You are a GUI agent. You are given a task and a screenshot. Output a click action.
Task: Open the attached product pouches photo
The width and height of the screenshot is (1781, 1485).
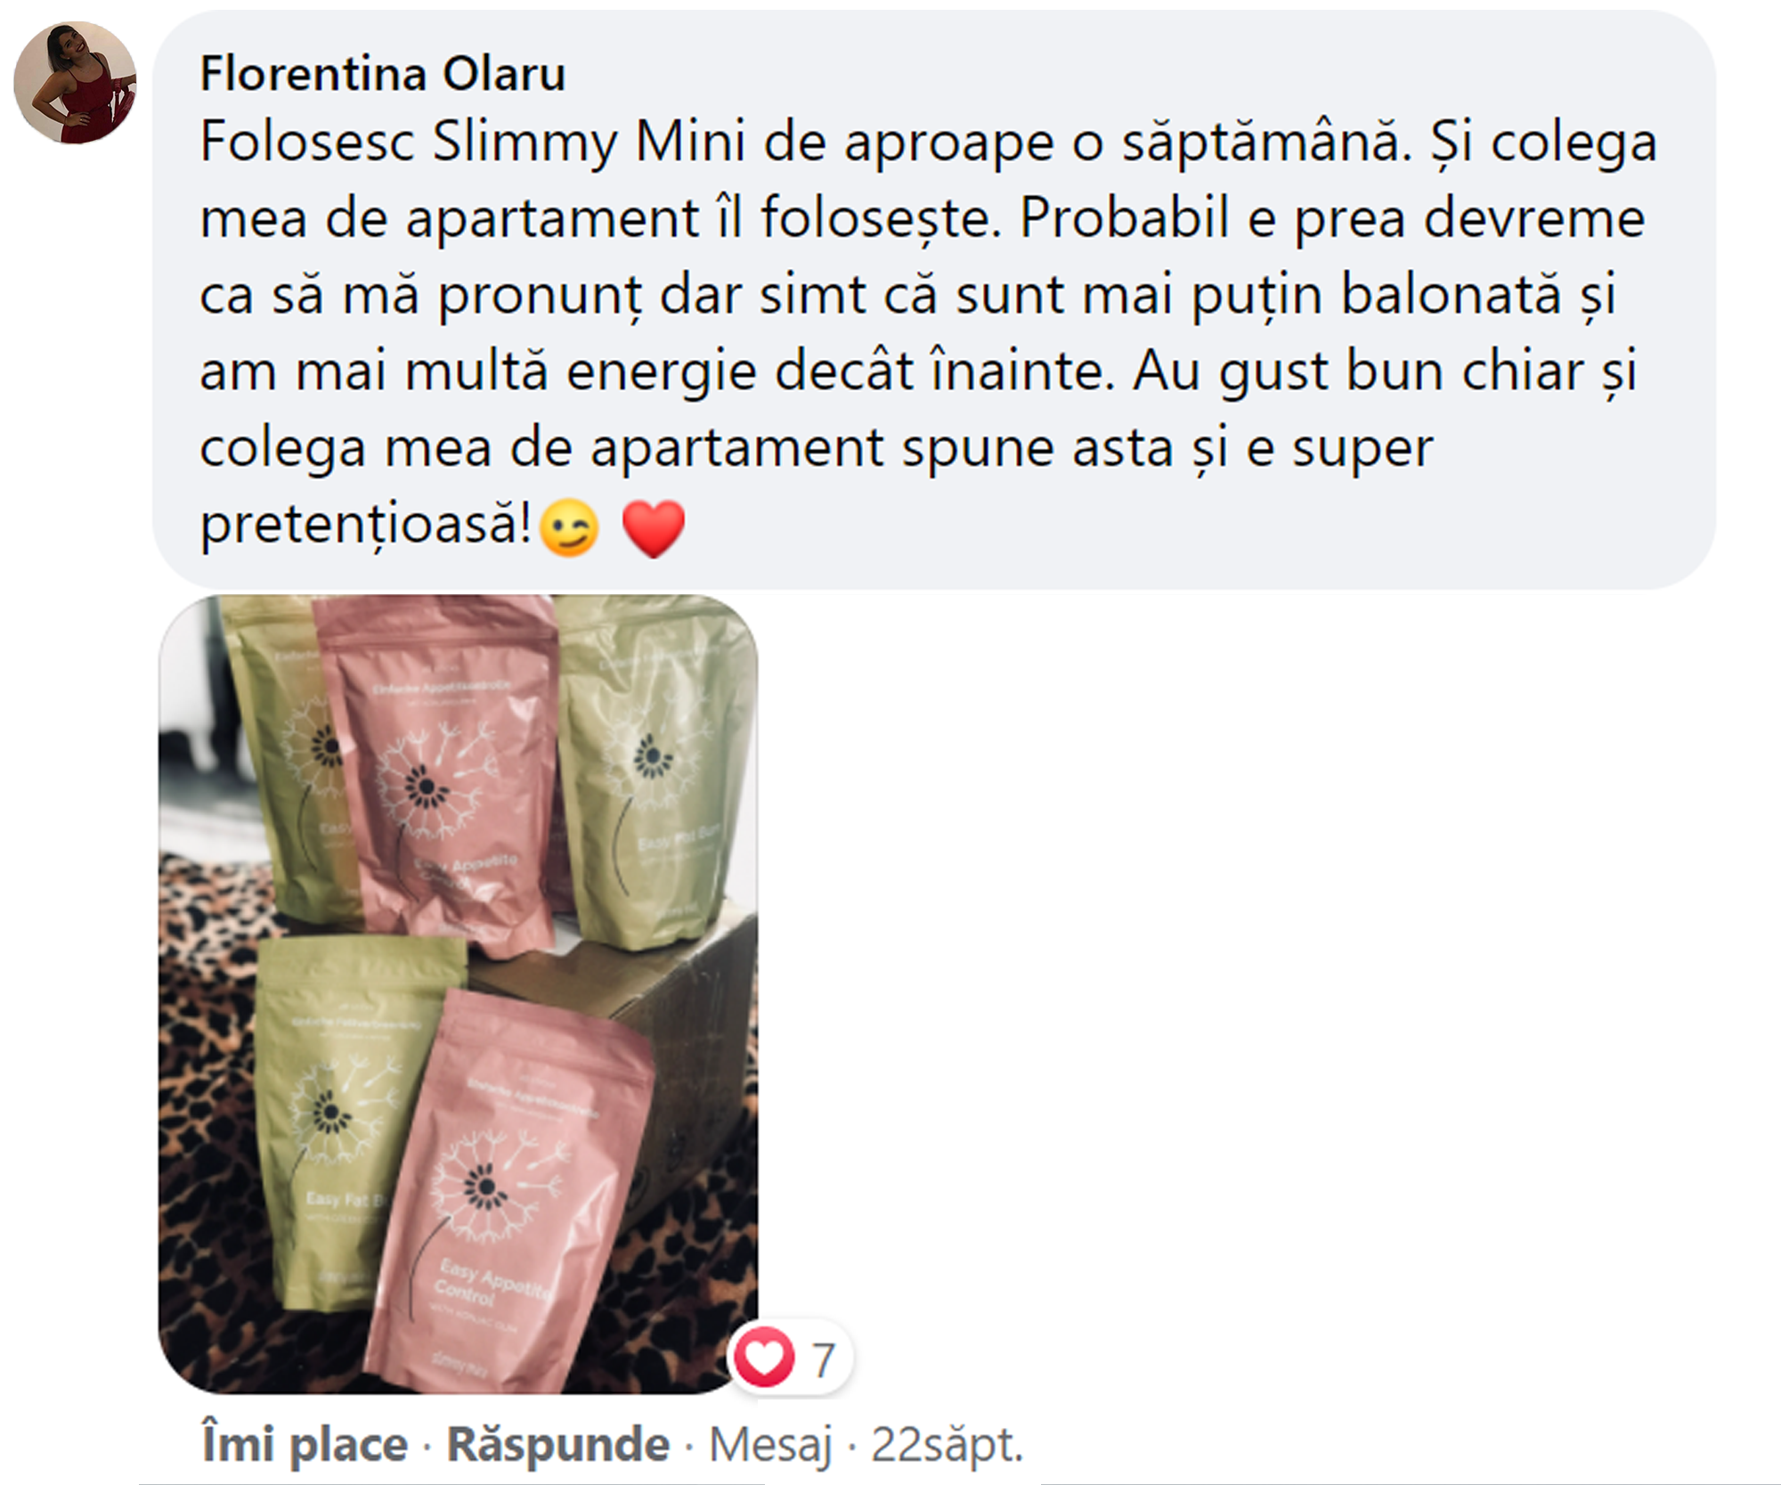[459, 994]
